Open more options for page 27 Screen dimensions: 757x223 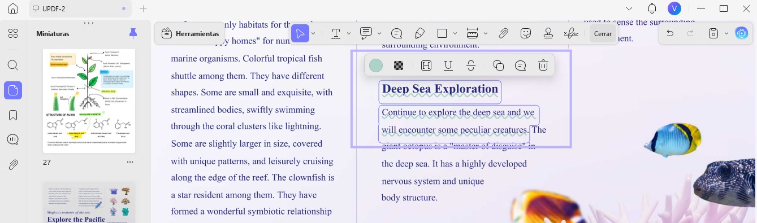[x=130, y=162]
